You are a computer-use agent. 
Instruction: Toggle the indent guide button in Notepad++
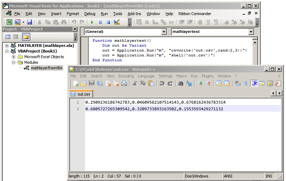[254, 83]
